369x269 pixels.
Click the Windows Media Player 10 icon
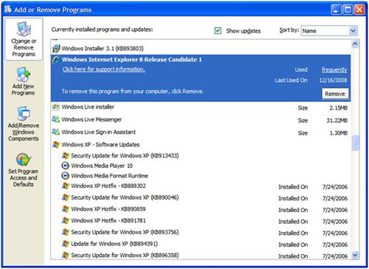tap(65, 166)
